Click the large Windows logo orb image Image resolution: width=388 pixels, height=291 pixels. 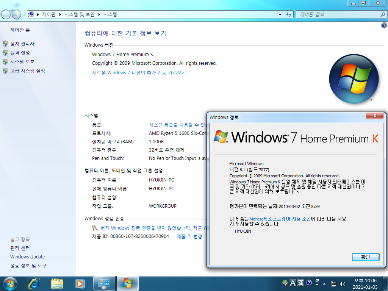pyautogui.click(x=354, y=79)
